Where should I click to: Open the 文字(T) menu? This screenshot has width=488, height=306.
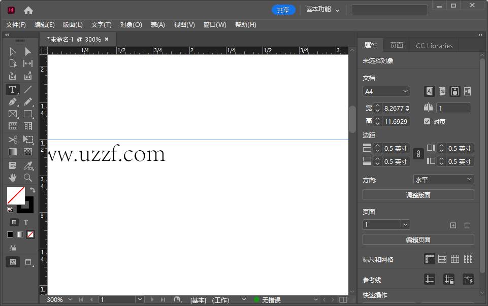click(101, 25)
